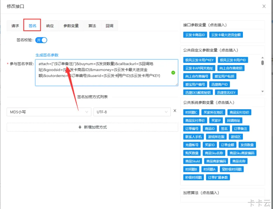
Task: Insert the 商品ID system variable
Action: coord(210,128)
